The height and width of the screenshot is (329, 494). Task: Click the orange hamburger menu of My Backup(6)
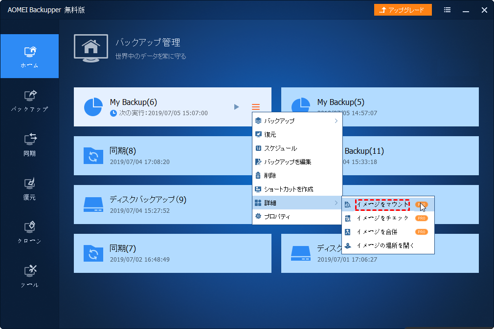[x=256, y=107]
